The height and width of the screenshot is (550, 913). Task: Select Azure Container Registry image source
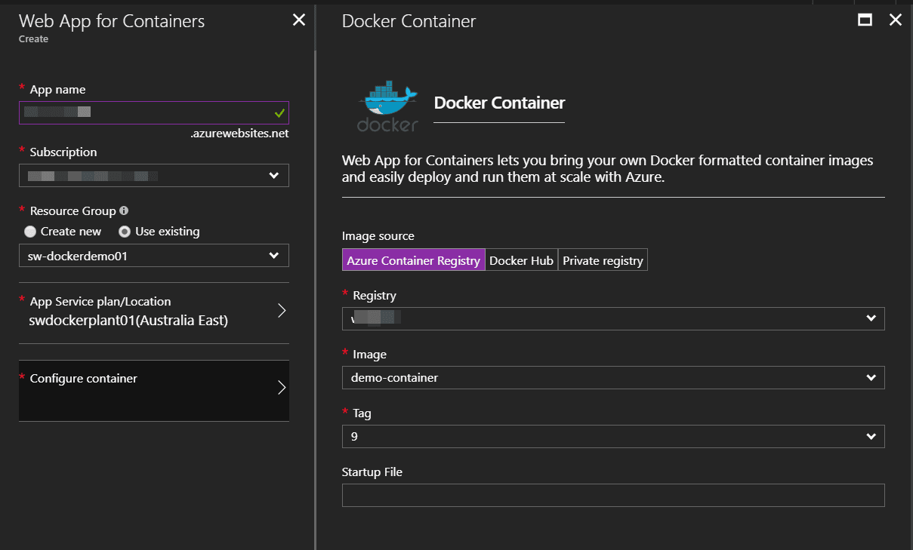[x=414, y=260]
